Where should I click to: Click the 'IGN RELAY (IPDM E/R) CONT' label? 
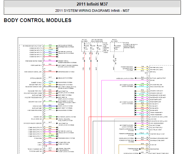click(x=159, y=138)
